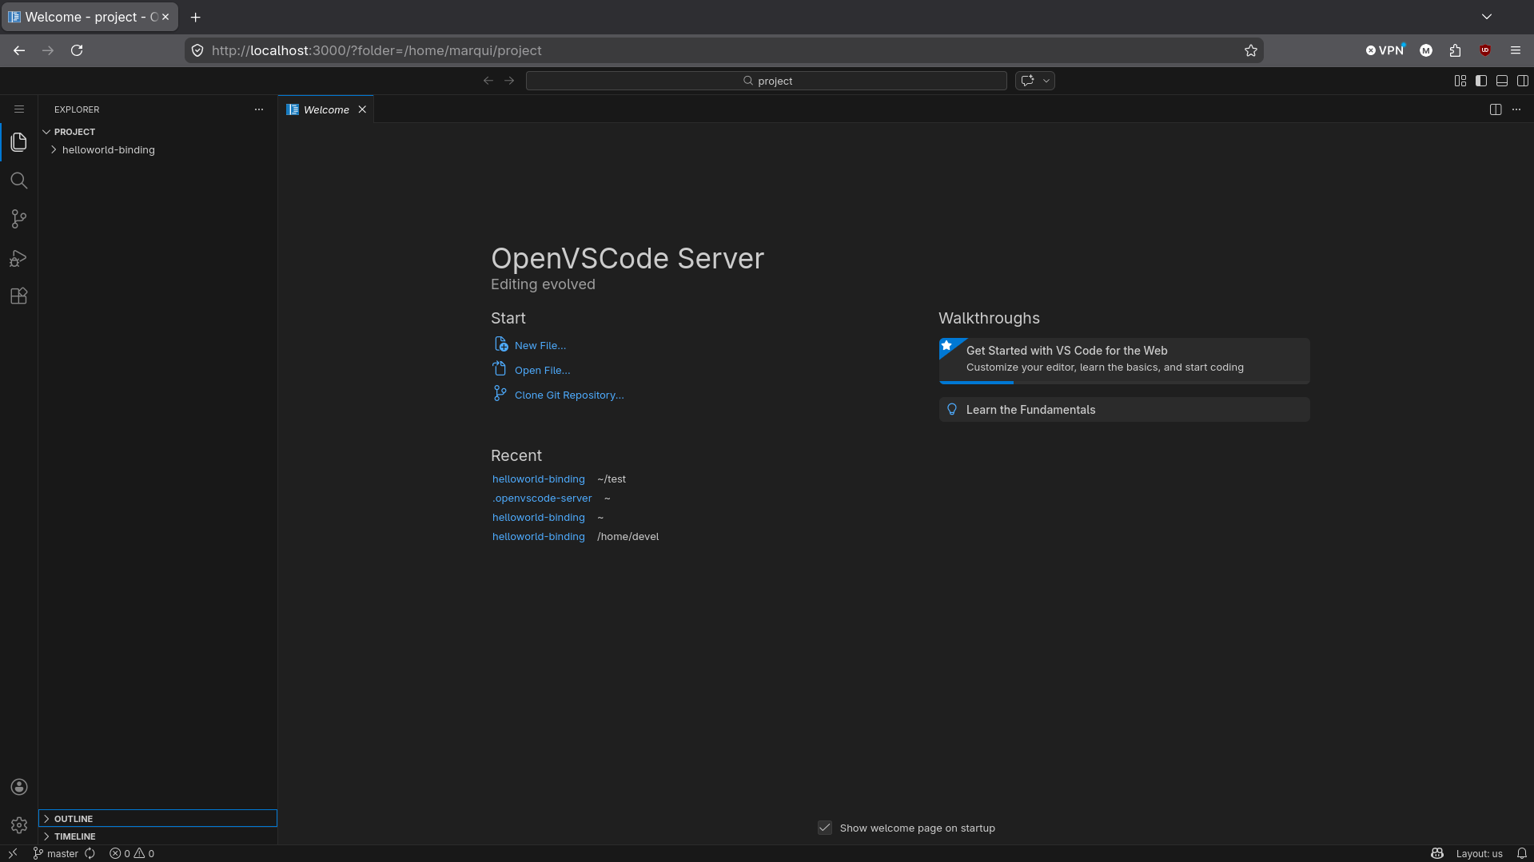Click the remote indicator in status bar

coord(13,853)
